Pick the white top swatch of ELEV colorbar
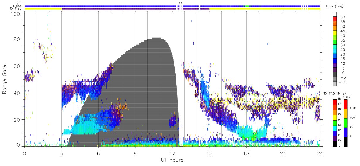The height and width of the screenshot is (166, 360). pyautogui.click(x=335, y=14)
